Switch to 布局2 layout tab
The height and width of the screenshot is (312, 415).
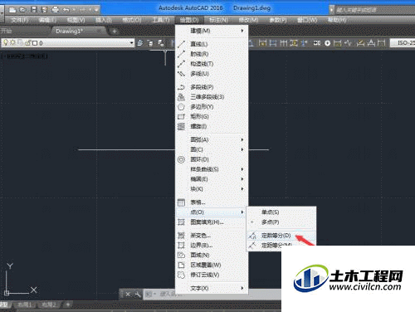coord(49,305)
